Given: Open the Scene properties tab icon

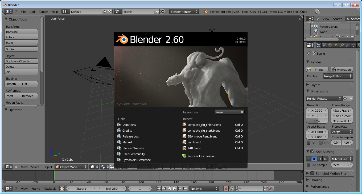Looking at the screenshot, I should pyautogui.click(x=324, y=45).
